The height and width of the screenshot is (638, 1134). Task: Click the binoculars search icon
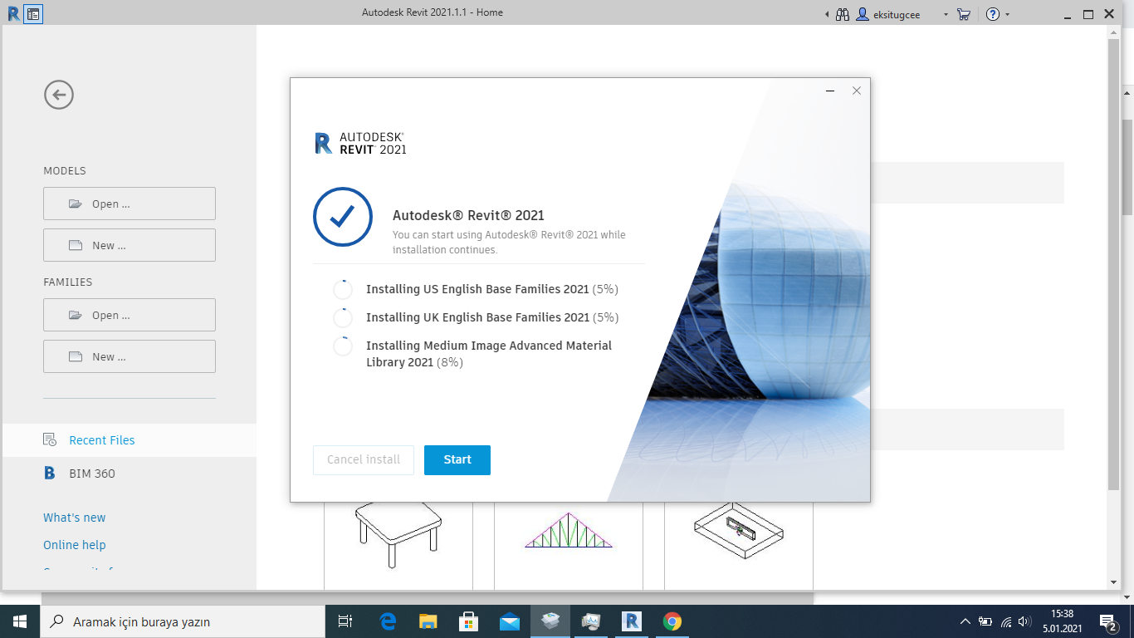pos(843,14)
